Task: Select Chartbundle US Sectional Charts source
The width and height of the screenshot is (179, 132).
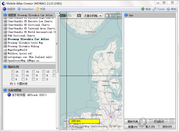Action: [29, 25]
